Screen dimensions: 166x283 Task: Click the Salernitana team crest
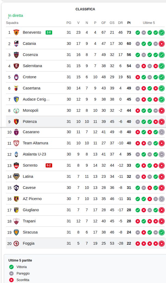click(x=16, y=66)
